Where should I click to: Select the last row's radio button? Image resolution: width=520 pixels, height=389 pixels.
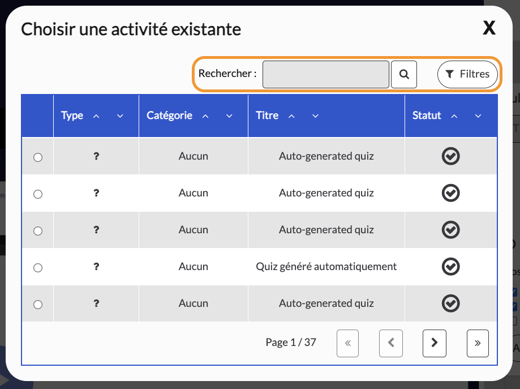click(x=38, y=305)
